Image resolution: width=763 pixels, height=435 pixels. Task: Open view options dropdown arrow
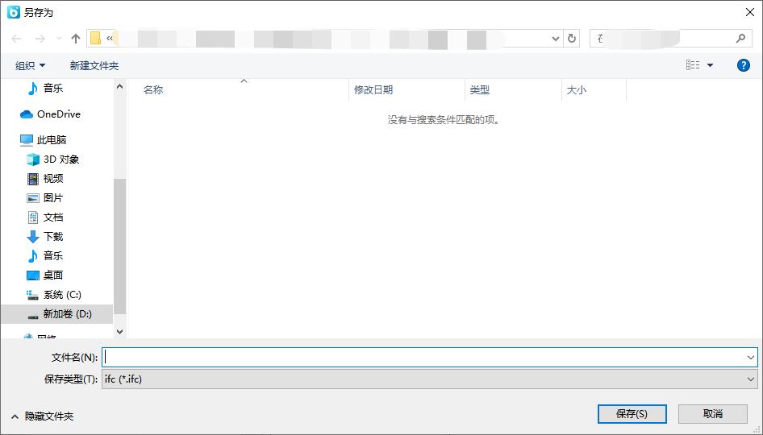pos(710,65)
